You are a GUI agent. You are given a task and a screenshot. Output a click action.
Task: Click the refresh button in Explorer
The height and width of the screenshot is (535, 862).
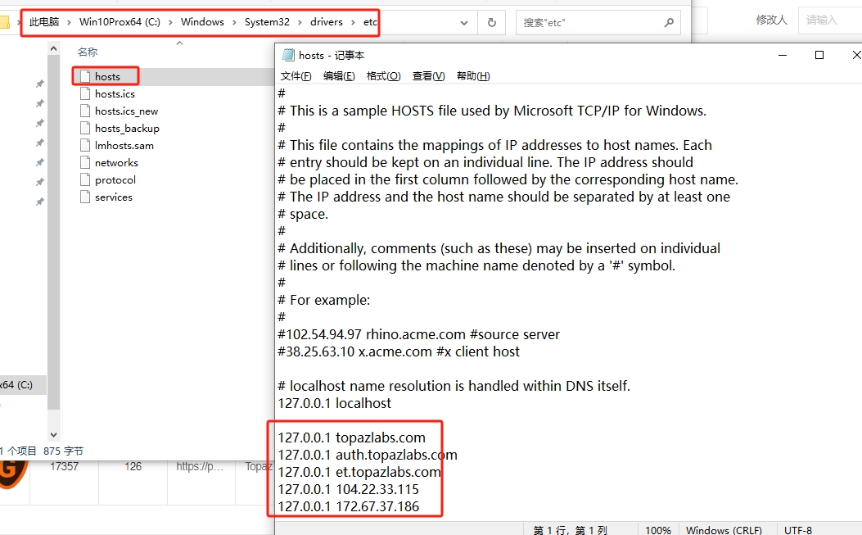(x=491, y=23)
